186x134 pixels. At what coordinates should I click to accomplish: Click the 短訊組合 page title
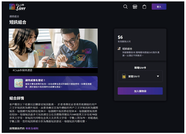point(18,22)
